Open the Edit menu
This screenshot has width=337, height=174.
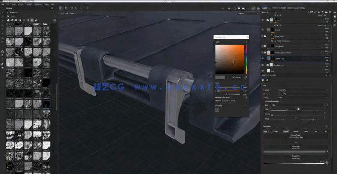(8, 4)
